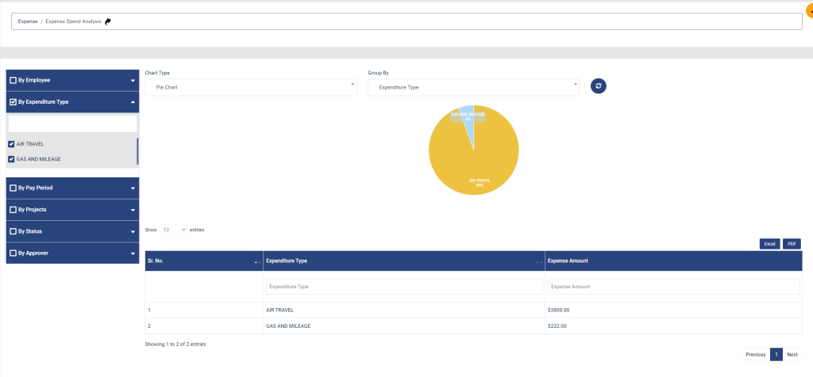Click Expense Spend Analysis breadcrumb

73,21
